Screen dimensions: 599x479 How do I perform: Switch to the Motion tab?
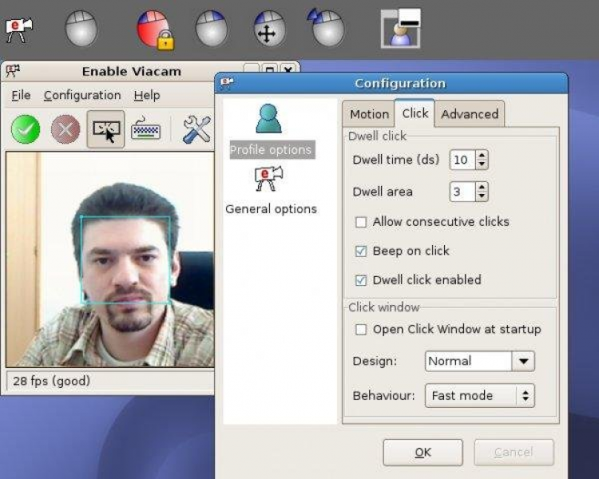pos(369,114)
